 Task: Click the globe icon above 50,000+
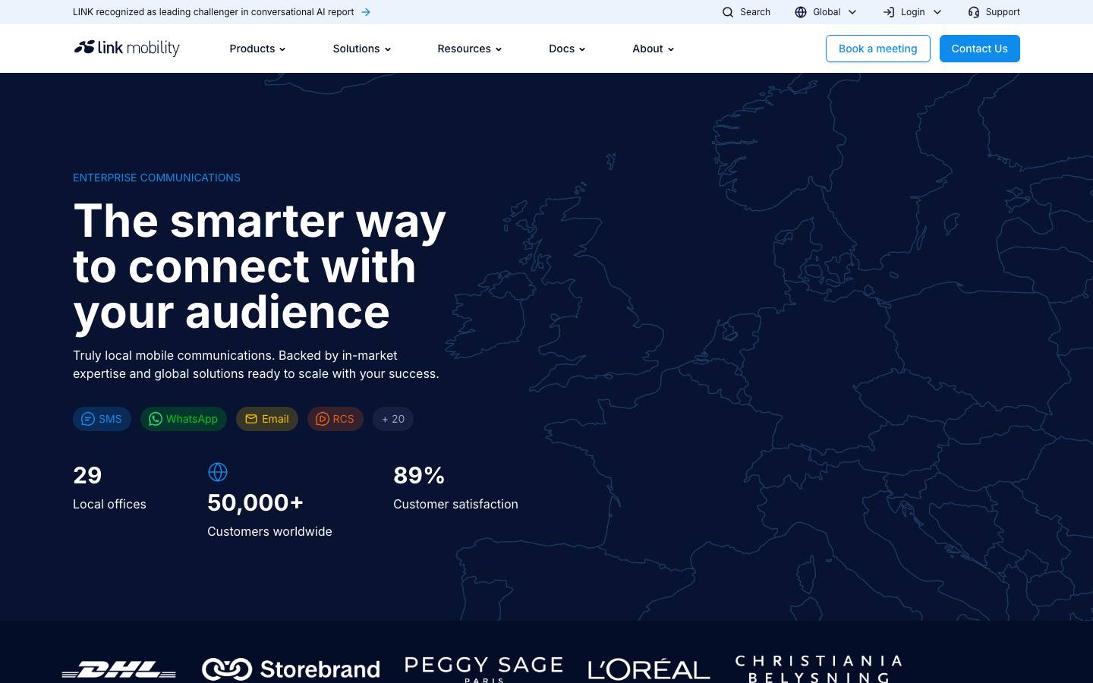218,472
